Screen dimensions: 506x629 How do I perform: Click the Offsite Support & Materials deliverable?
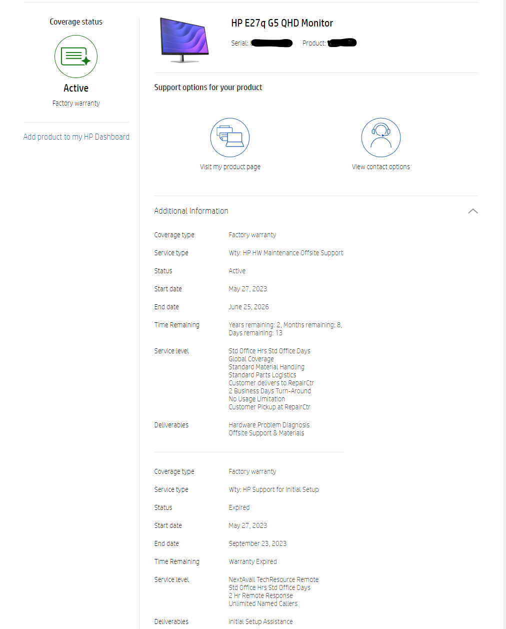266,433
